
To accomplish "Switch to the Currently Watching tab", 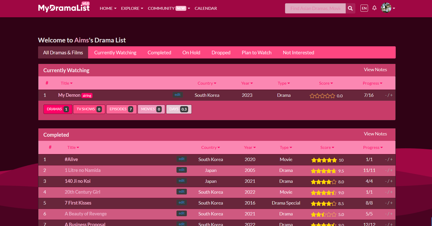I will (115, 53).
